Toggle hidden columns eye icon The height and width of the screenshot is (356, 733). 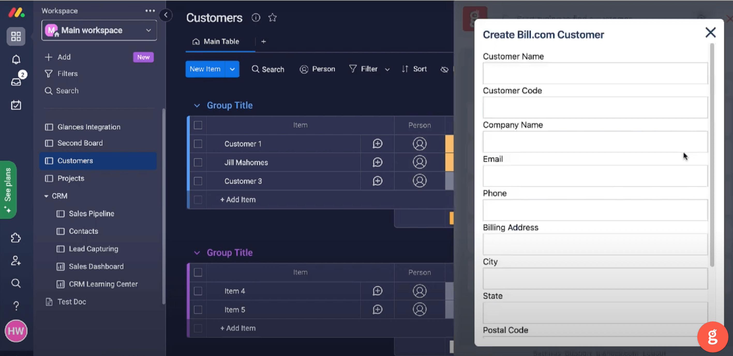[444, 69]
